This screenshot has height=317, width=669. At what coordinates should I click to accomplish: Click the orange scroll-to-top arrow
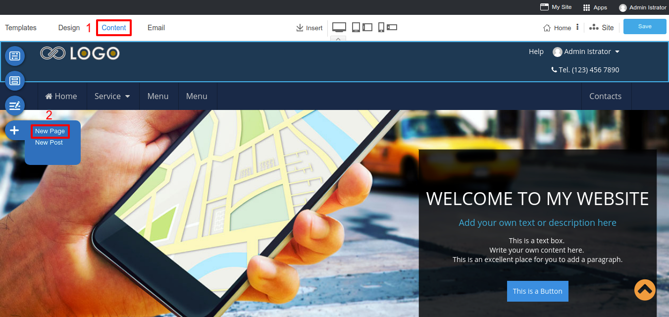point(645,290)
